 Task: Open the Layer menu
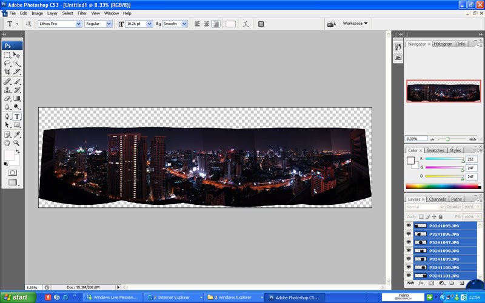point(52,13)
